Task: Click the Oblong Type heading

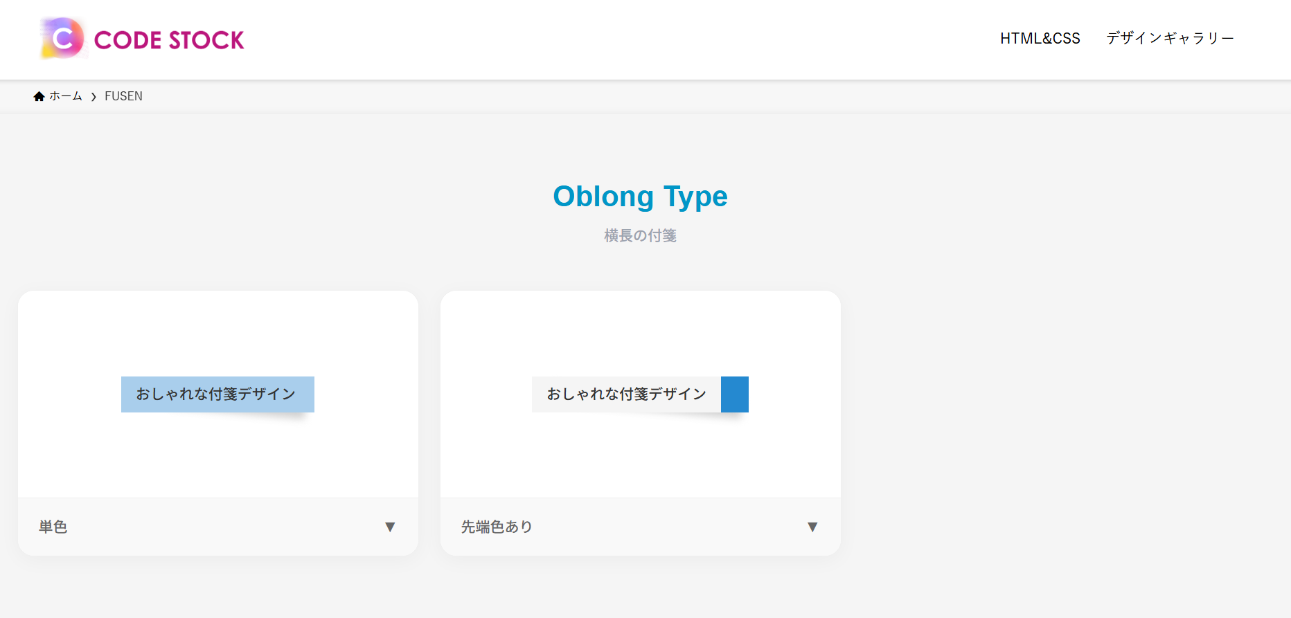Action: pos(640,197)
